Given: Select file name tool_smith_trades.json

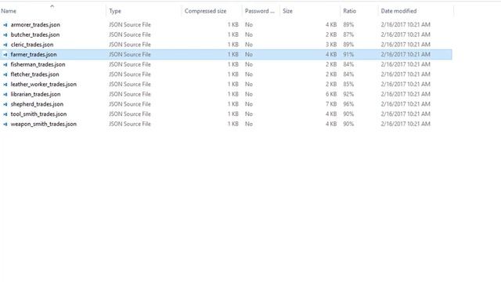Looking at the screenshot, I should pyautogui.click(x=38, y=114).
